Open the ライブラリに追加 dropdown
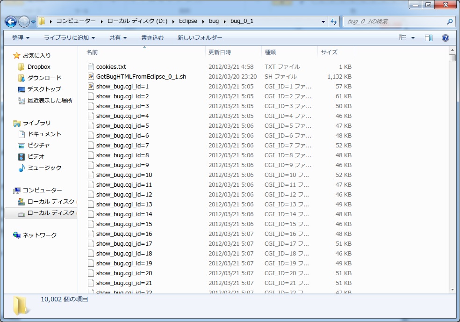The height and width of the screenshot is (322, 460). click(x=70, y=37)
